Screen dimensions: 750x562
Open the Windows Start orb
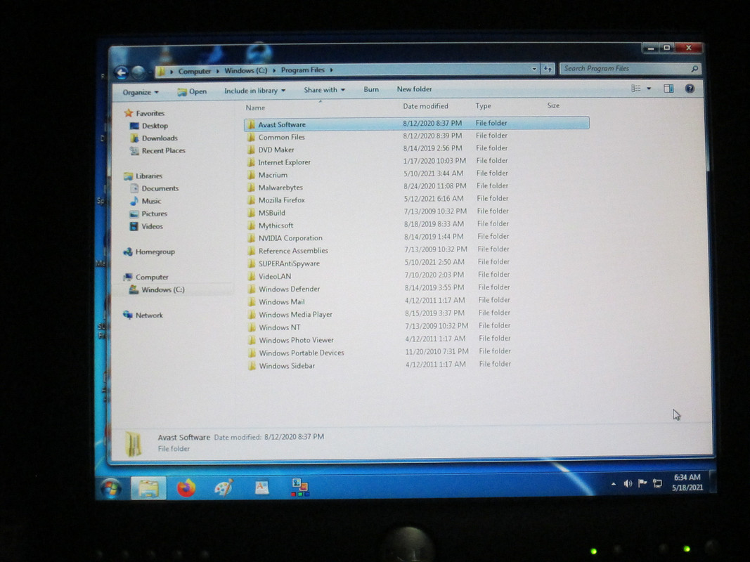(x=111, y=488)
